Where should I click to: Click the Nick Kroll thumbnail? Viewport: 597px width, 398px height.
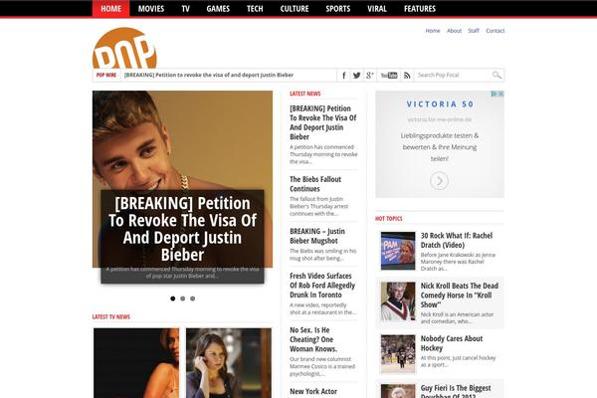398,301
